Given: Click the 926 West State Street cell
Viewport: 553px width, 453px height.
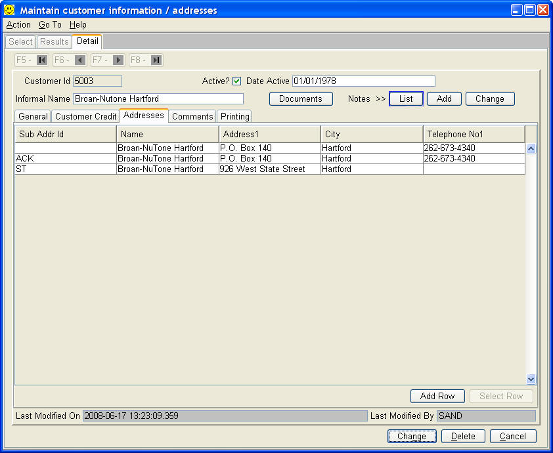Looking at the screenshot, I should pyautogui.click(x=270, y=169).
